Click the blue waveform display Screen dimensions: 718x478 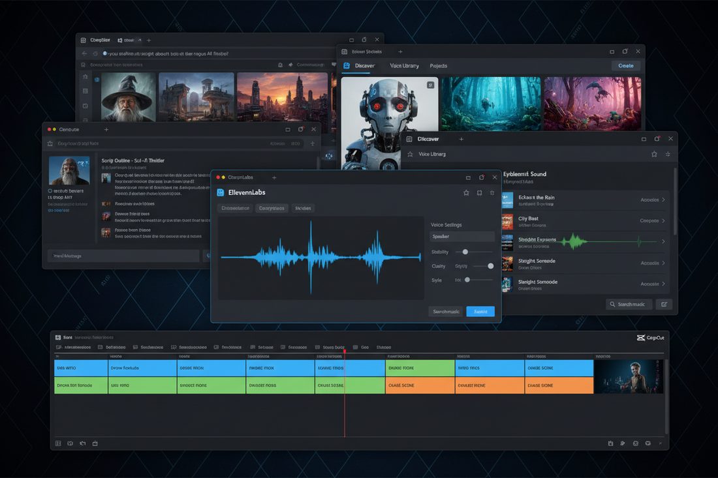320,258
